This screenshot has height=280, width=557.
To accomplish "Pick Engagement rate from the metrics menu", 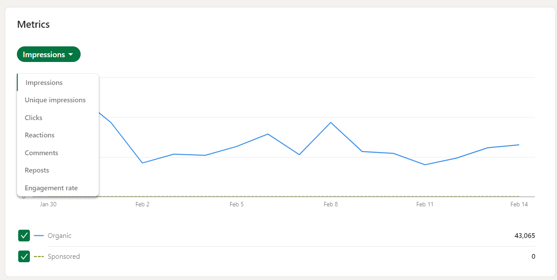I will 51,188.
